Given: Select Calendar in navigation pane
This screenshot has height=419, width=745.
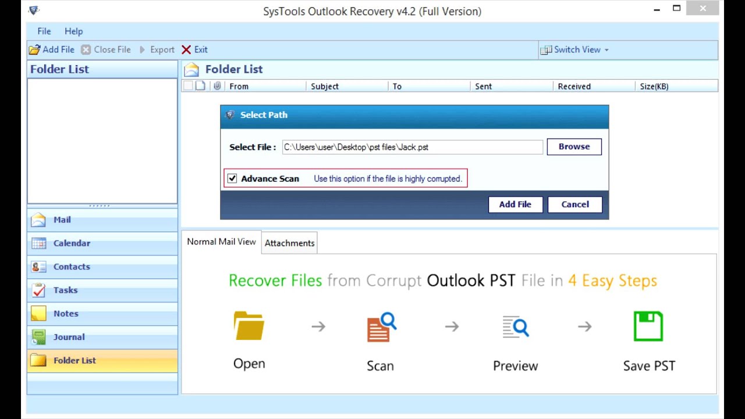Looking at the screenshot, I should (x=102, y=243).
